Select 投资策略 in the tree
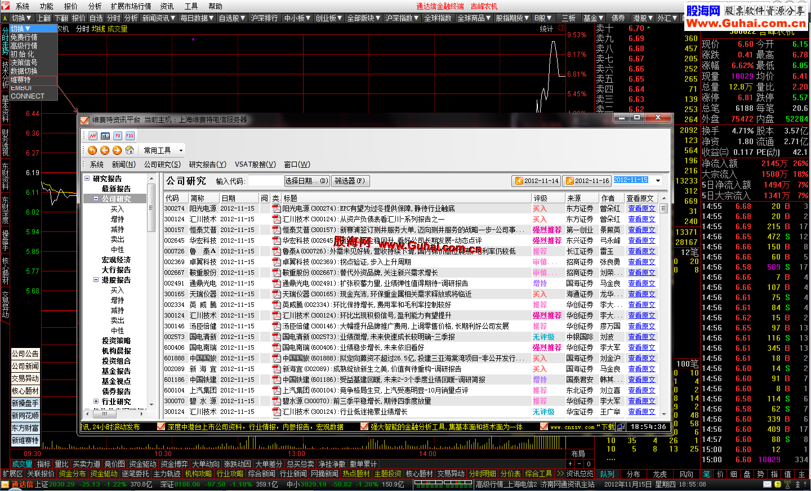The width and height of the screenshot is (811, 491). click(116, 341)
